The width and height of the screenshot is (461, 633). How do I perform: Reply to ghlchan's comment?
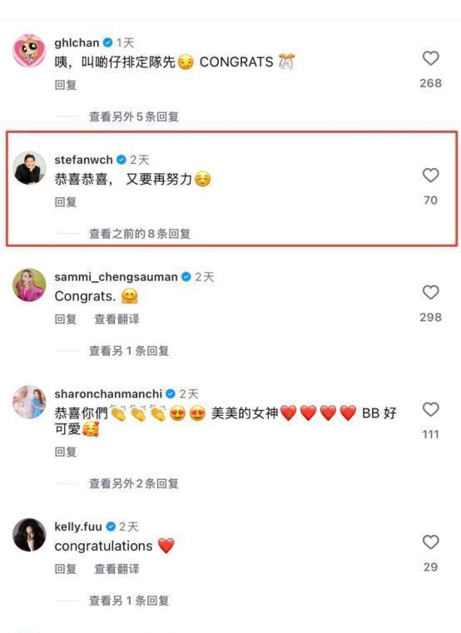pos(66,85)
